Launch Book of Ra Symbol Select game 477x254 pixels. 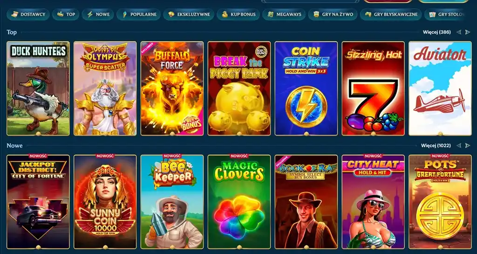pos(306,202)
